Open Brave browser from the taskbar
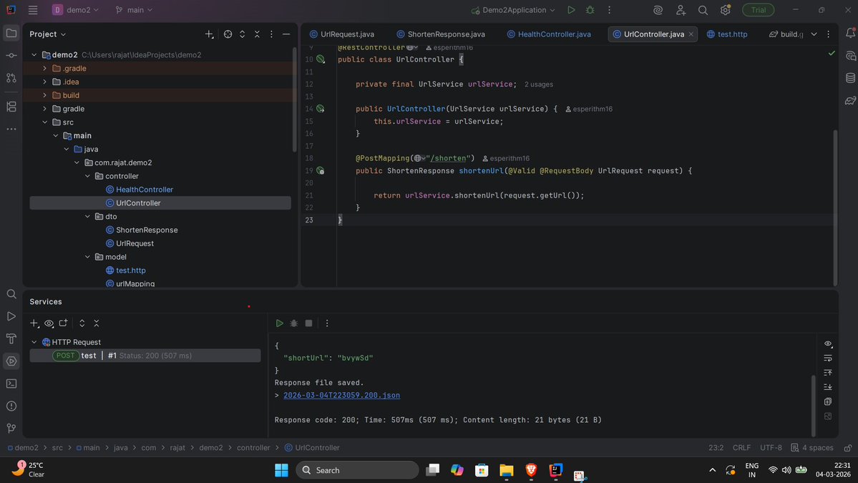The height and width of the screenshot is (483, 858). point(531,470)
